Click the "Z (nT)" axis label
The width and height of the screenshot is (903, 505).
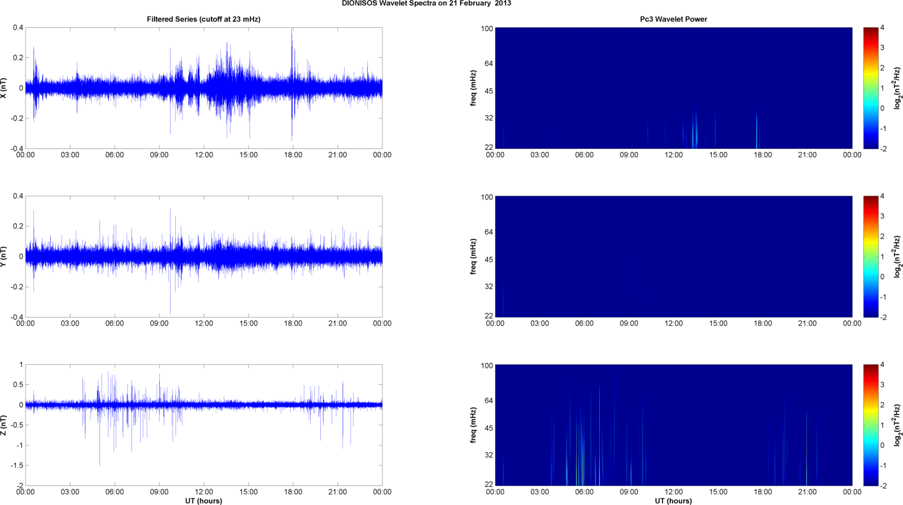click(4, 425)
